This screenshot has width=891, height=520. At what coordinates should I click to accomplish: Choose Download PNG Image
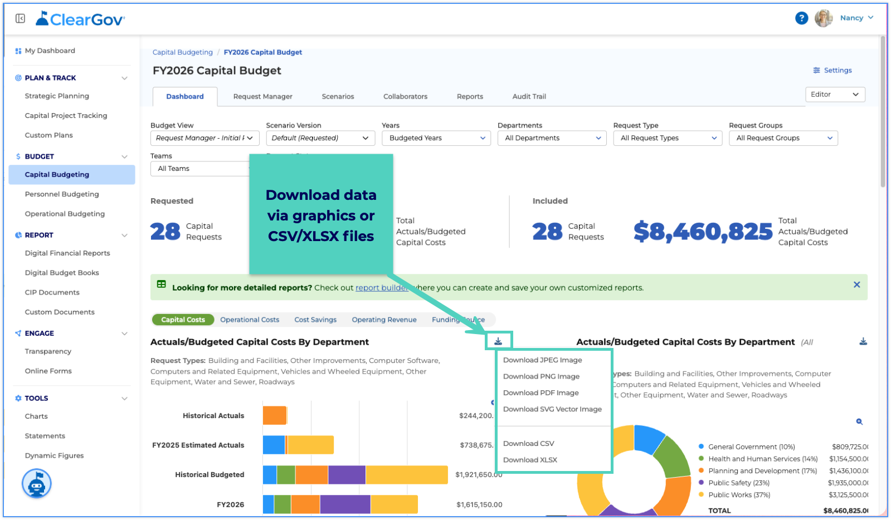[541, 376]
